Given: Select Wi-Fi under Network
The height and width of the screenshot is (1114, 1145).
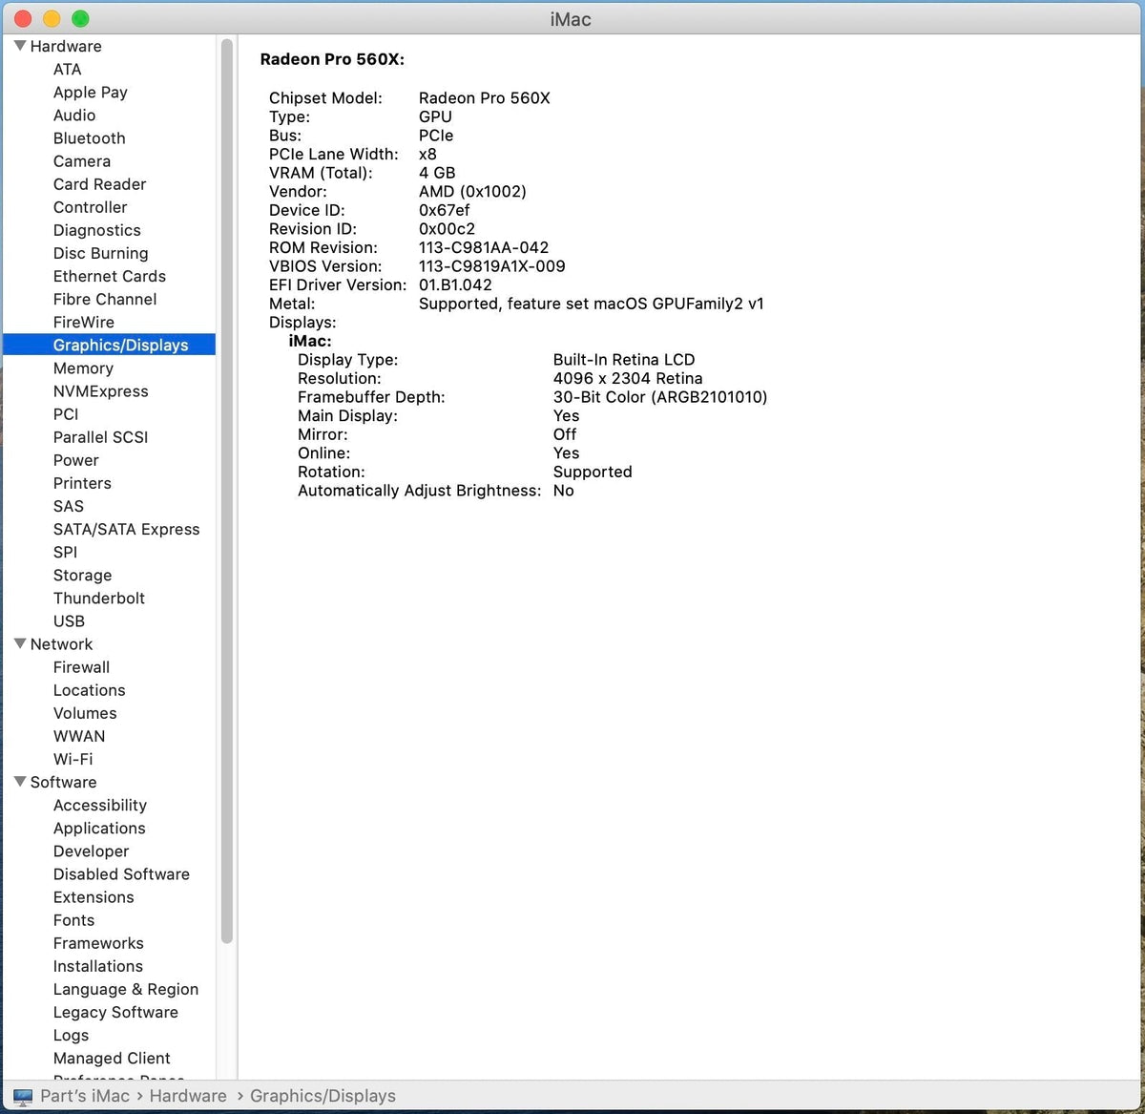Looking at the screenshot, I should click(x=73, y=759).
